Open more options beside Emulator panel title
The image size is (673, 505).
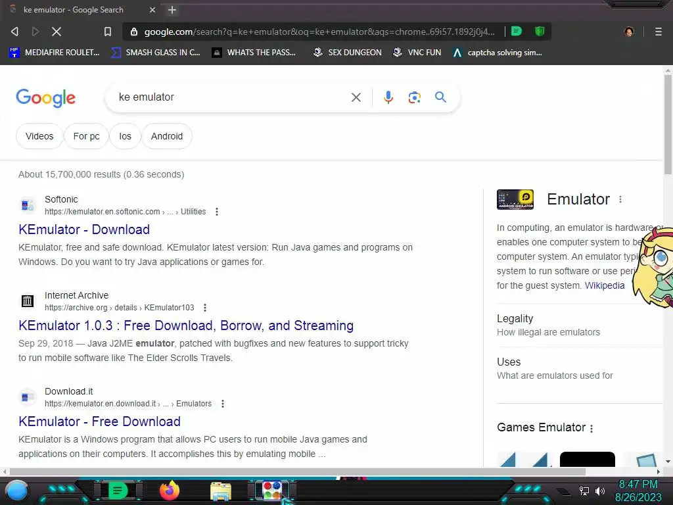620,199
